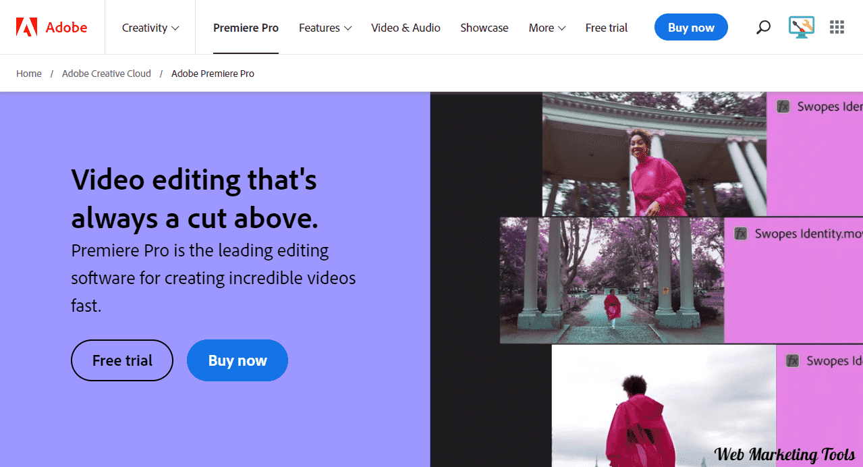
Task: Click the gazebo woman video thumbnail
Action: coord(655,154)
